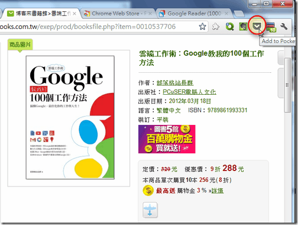The height and width of the screenshot is (225, 298).
Task: Click the ISBN number 9789861993331
Action: (x=227, y=110)
